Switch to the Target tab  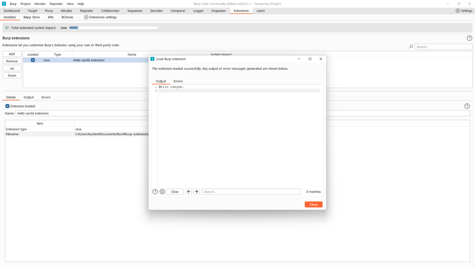(x=32, y=11)
